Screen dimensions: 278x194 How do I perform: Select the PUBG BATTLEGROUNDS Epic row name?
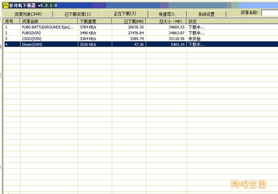[x=48, y=27]
